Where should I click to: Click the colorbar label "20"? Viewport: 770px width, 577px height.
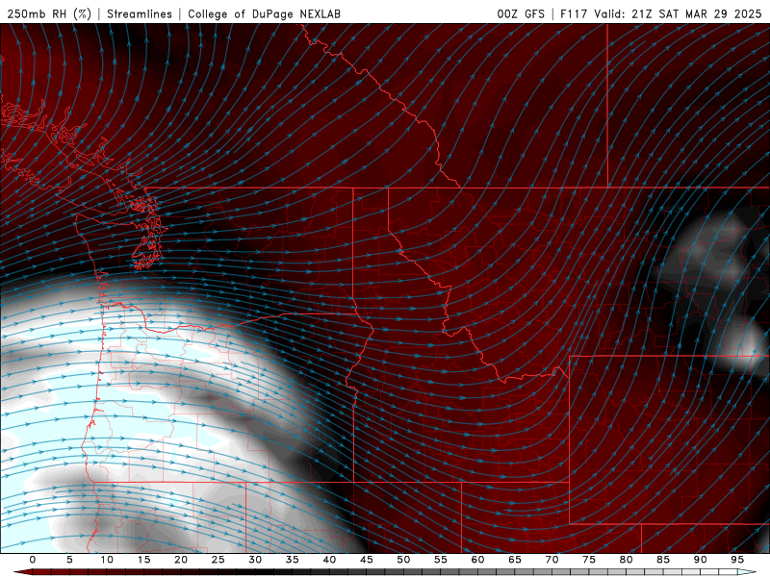coord(181,560)
